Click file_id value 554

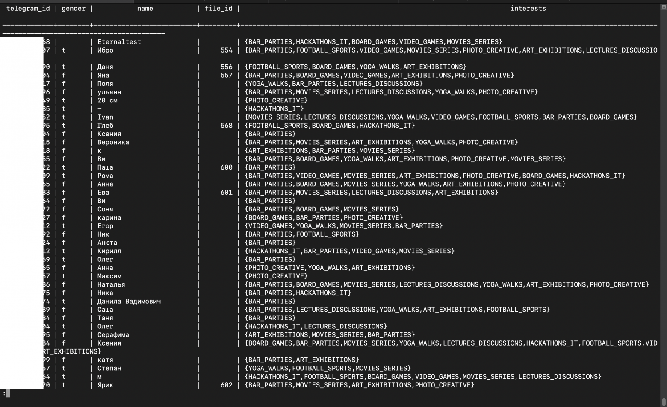[x=227, y=50]
